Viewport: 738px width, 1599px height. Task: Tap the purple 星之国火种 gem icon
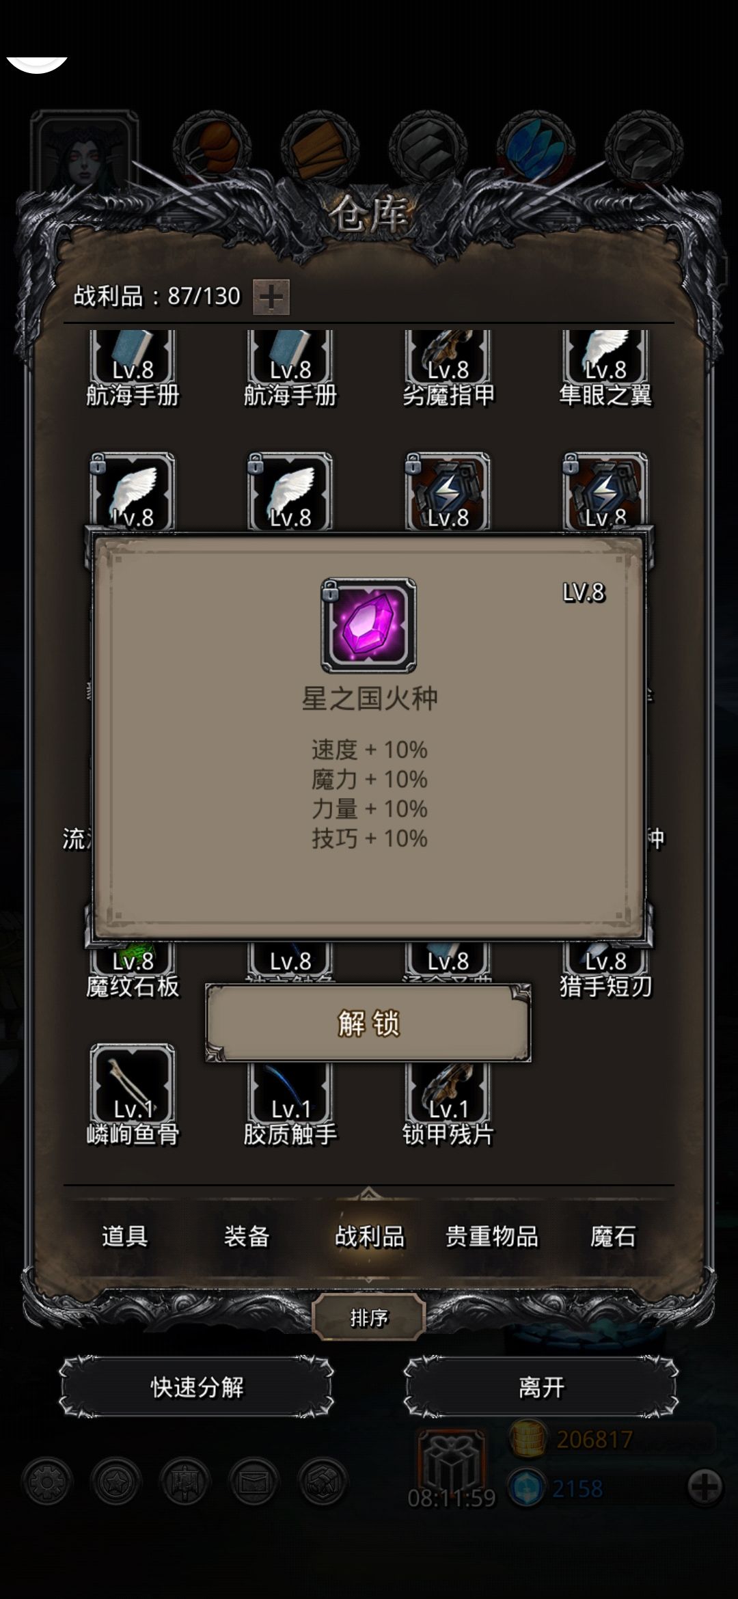click(369, 625)
